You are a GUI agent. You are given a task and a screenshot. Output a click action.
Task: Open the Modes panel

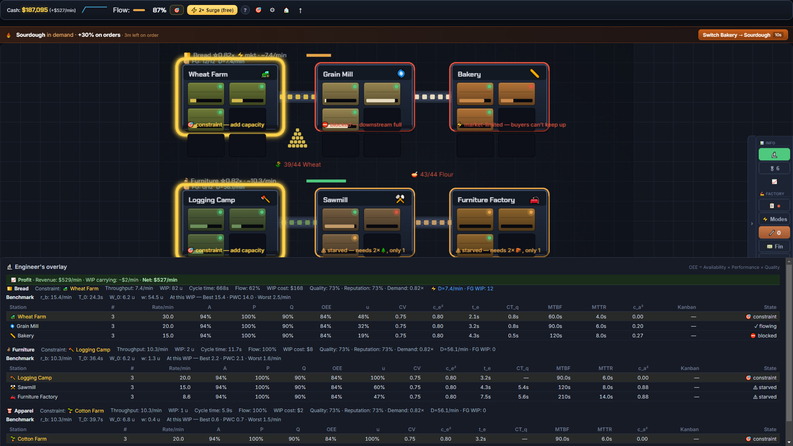[774, 219]
